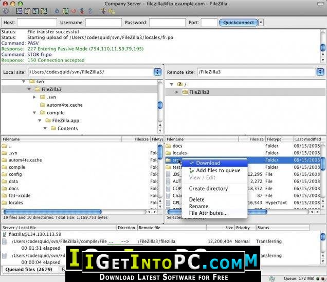Click the file icon of the first queued transfer

(x=5, y=241)
